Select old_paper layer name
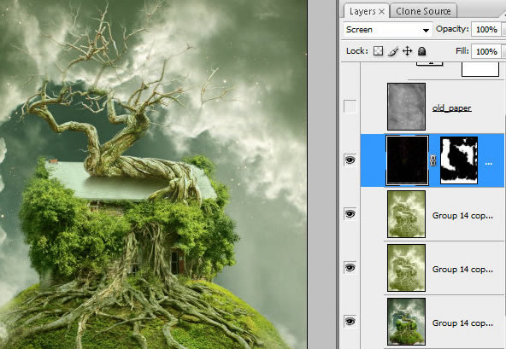The width and height of the screenshot is (506, 349). [x=451, y=108]
